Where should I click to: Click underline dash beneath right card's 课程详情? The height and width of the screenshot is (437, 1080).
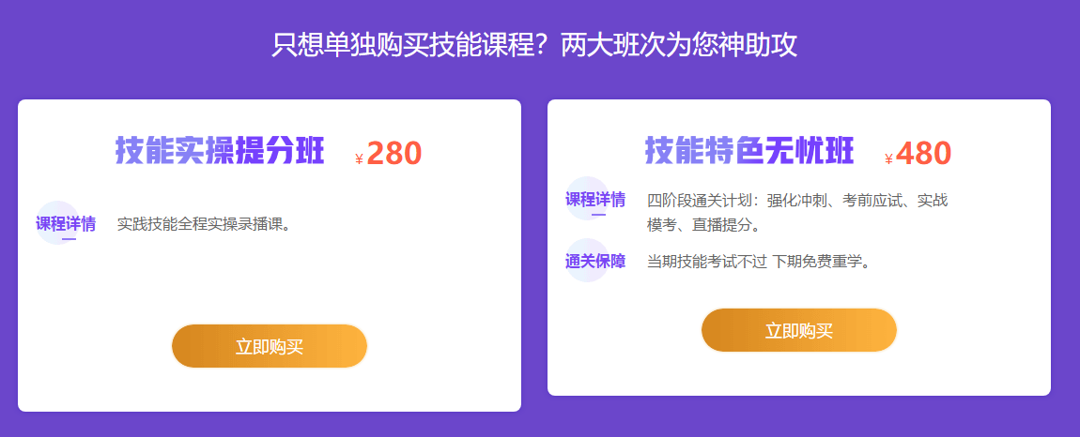point(598,216)
